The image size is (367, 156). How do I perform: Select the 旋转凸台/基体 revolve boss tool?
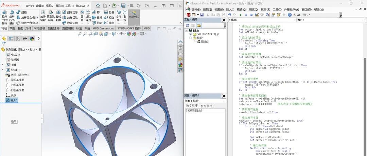[x=12, y=18]
